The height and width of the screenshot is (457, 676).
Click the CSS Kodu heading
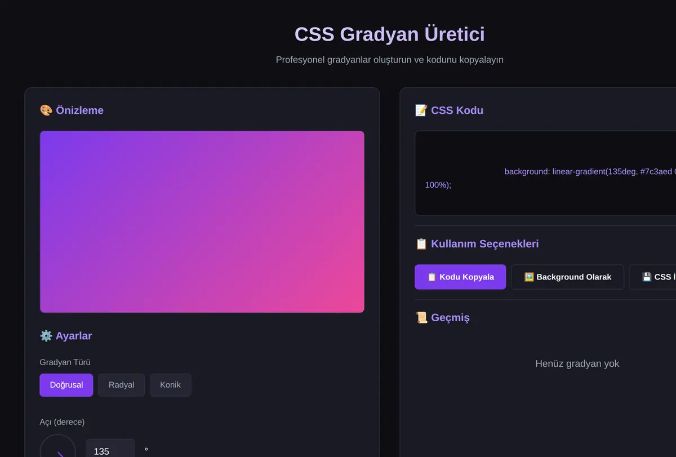click(457, 110)
